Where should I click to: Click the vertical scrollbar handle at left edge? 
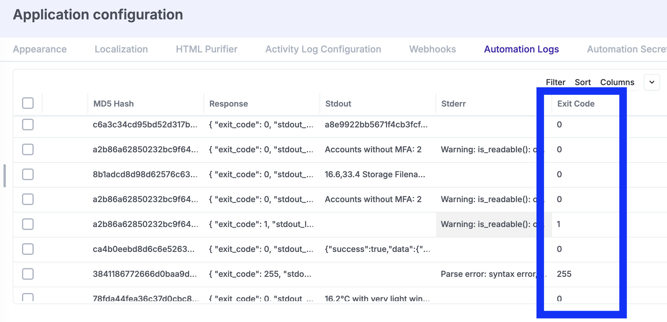click(5, 175)
